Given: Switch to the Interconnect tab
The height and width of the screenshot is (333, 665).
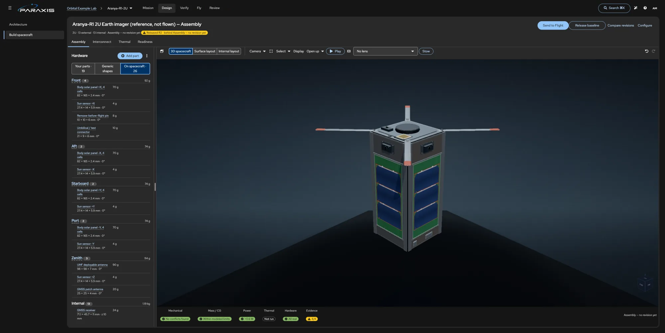Looking at the screenshot, I should click(102, 42).
